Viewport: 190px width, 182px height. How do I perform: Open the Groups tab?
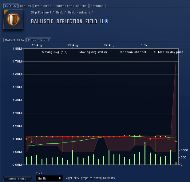pos(26,6)
